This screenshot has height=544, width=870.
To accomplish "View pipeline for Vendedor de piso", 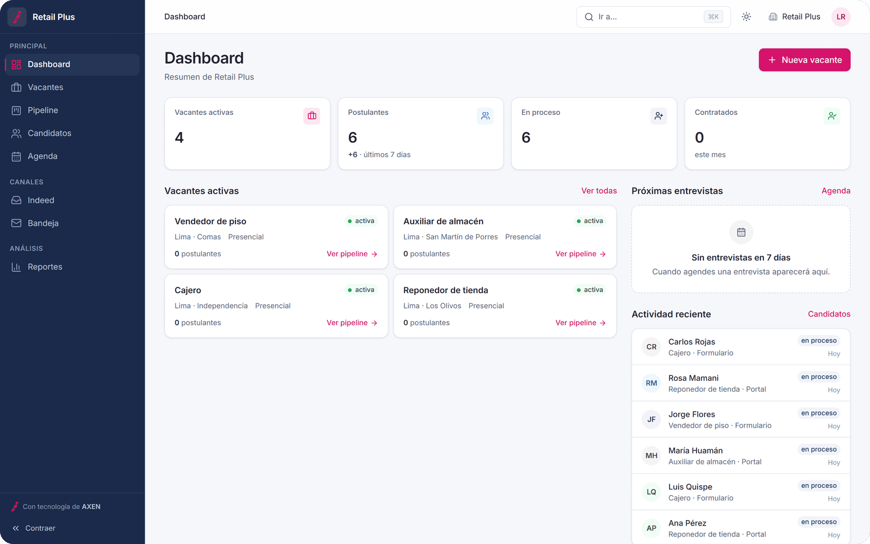I will coord(352,254).
